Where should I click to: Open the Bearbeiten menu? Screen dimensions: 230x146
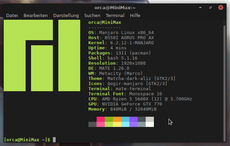(35, 16)
